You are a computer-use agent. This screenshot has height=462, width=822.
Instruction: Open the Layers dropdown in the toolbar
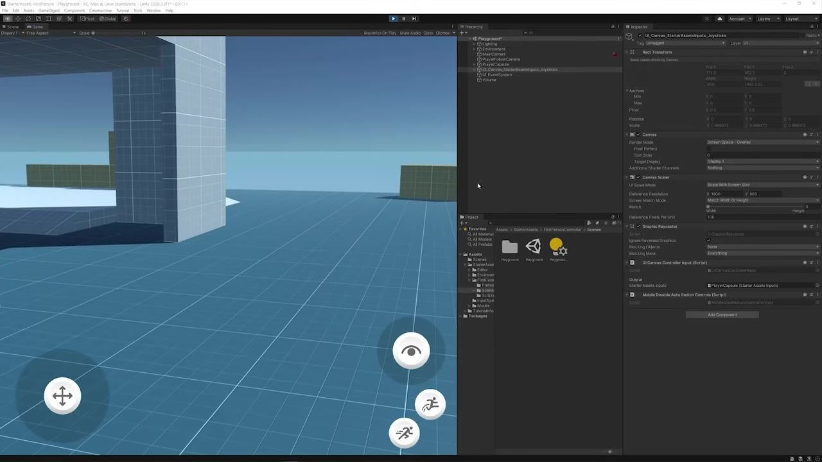767,19
